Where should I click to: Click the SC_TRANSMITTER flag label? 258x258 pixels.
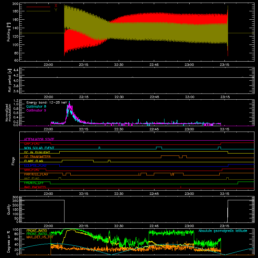tap(37, 157)
